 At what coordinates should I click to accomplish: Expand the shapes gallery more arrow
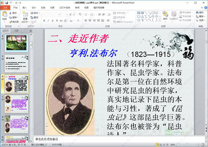click(160, 20)
